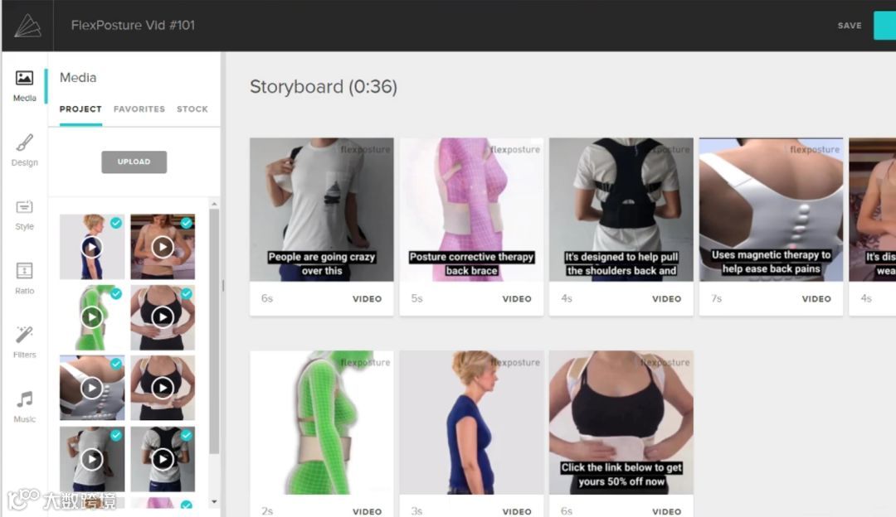
Task: Click the 7s duration on magnetic therapy scene
Action: coord(716,298)
